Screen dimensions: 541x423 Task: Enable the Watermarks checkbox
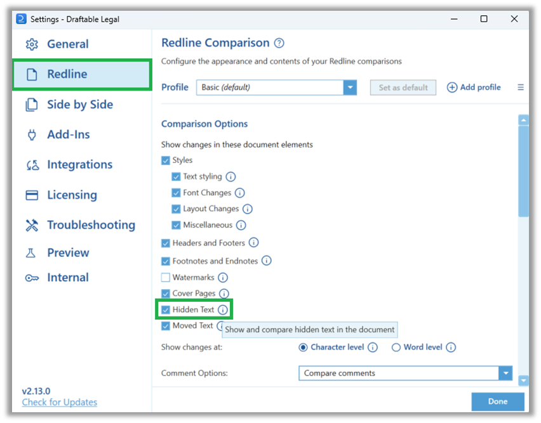[166, 277]
